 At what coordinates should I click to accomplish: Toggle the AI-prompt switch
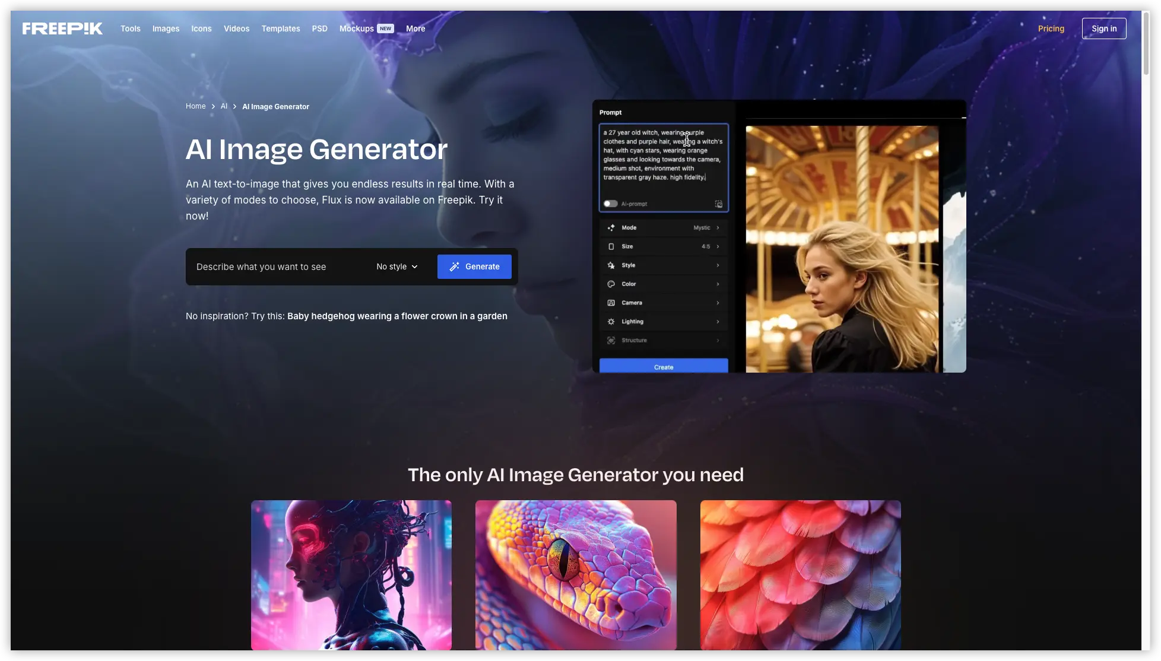(x=610, y=204)
